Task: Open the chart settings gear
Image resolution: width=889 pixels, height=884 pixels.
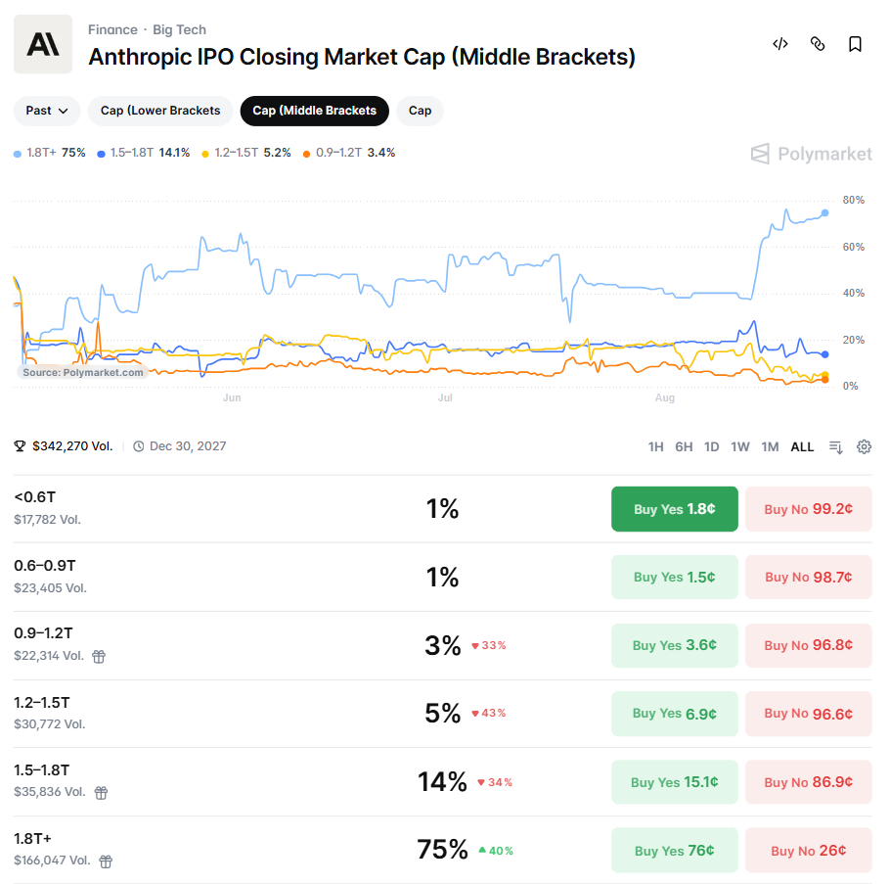Action: click(x=864, y=446)
